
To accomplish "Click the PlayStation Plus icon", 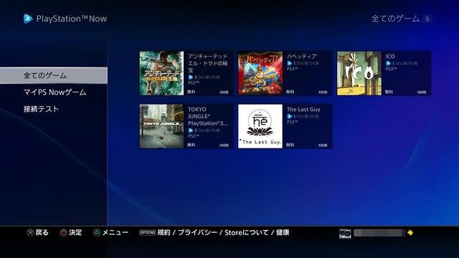I will 410,233.
